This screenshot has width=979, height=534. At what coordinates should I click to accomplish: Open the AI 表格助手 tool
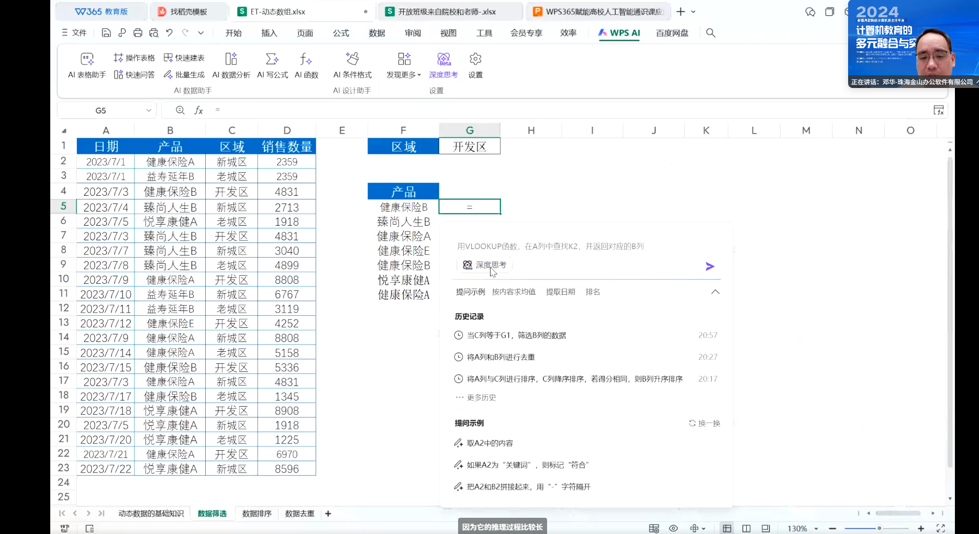pos(87,65)
